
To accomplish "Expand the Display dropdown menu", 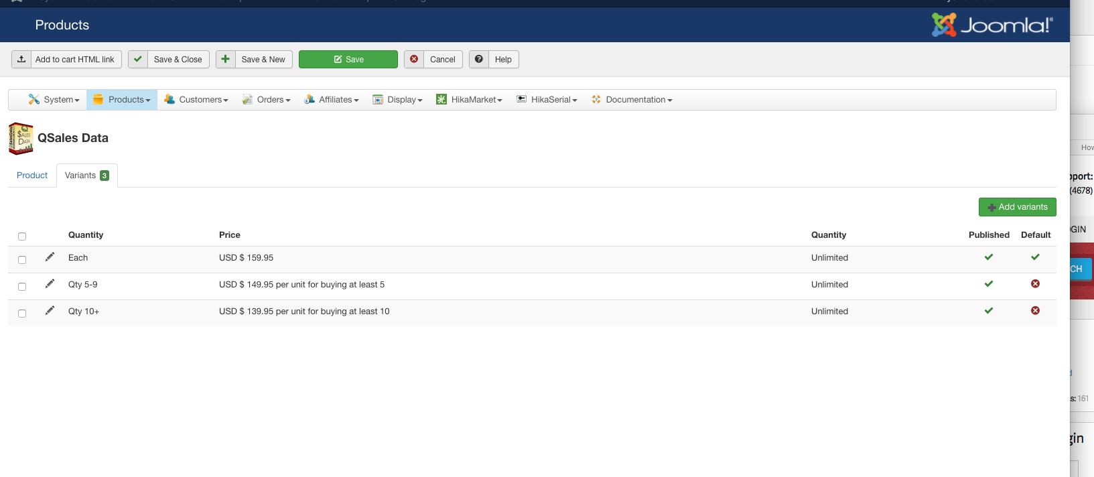I will [398, 100].
